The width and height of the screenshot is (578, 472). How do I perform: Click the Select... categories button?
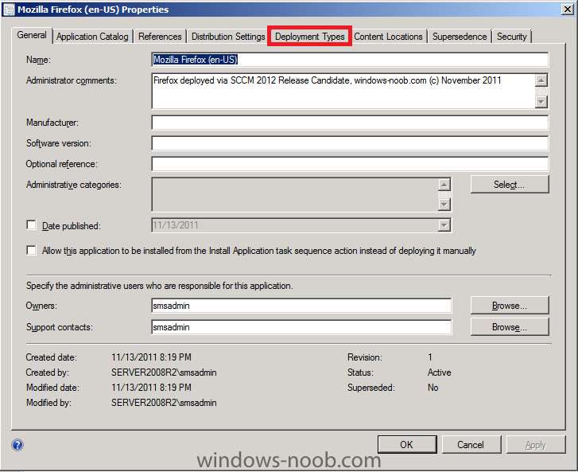(x=510, y=185)
